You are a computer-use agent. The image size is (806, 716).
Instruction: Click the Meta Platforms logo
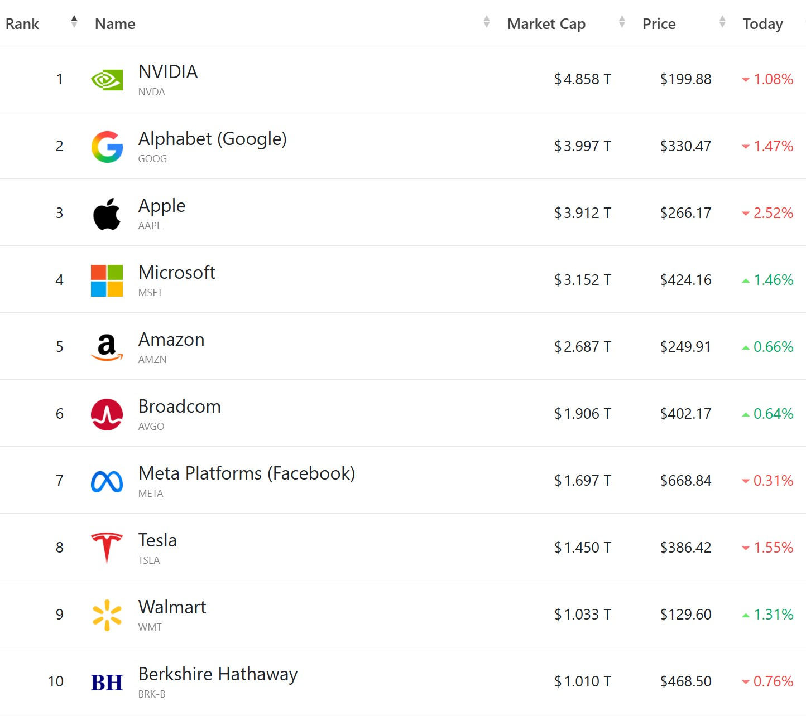tap(107, 481)
